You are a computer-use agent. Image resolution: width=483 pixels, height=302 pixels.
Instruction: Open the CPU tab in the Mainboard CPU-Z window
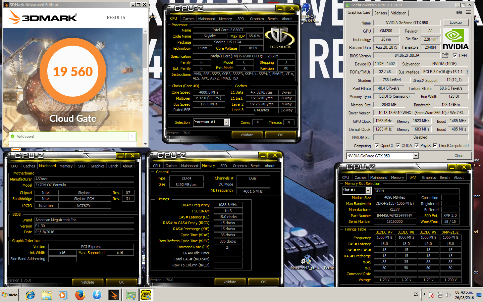click(x=14, y=166)
